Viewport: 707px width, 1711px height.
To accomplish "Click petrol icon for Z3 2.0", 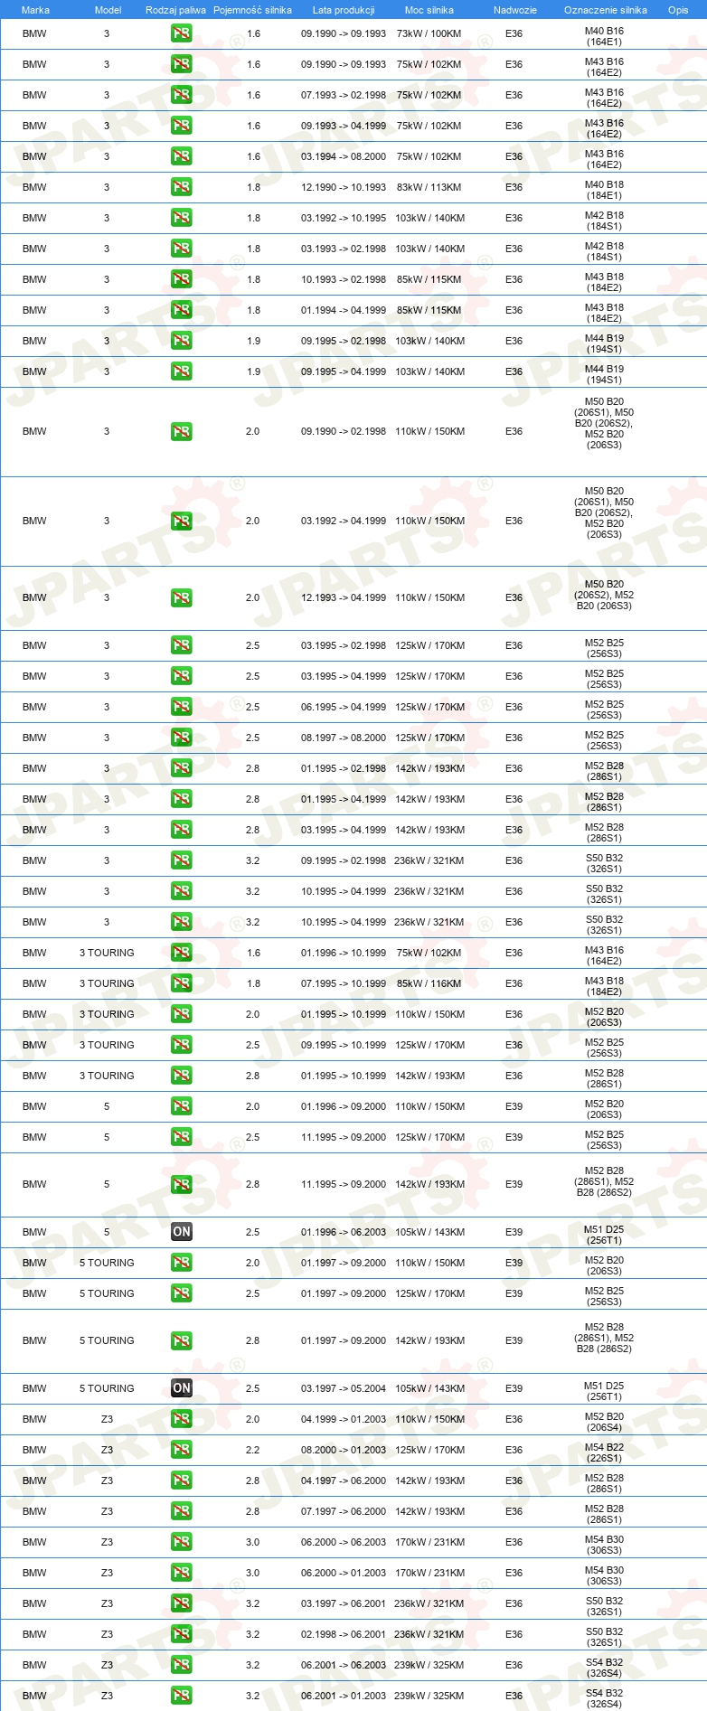I will pyautogui.click(x=181, y=1420).
